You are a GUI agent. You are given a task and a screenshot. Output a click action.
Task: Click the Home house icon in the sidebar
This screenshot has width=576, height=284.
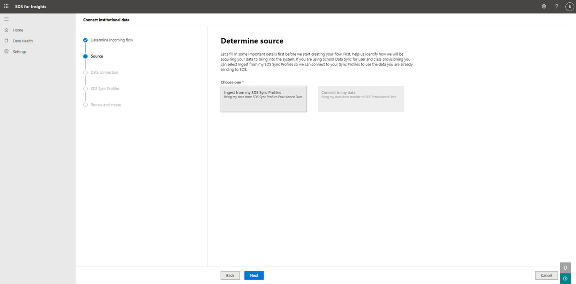point(6,30)
